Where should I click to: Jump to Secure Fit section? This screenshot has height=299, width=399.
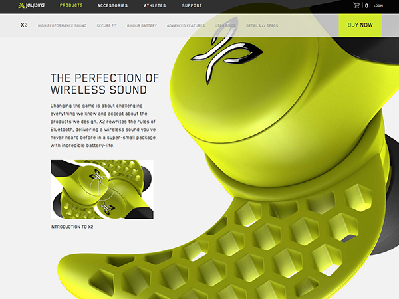click(106, 25)
